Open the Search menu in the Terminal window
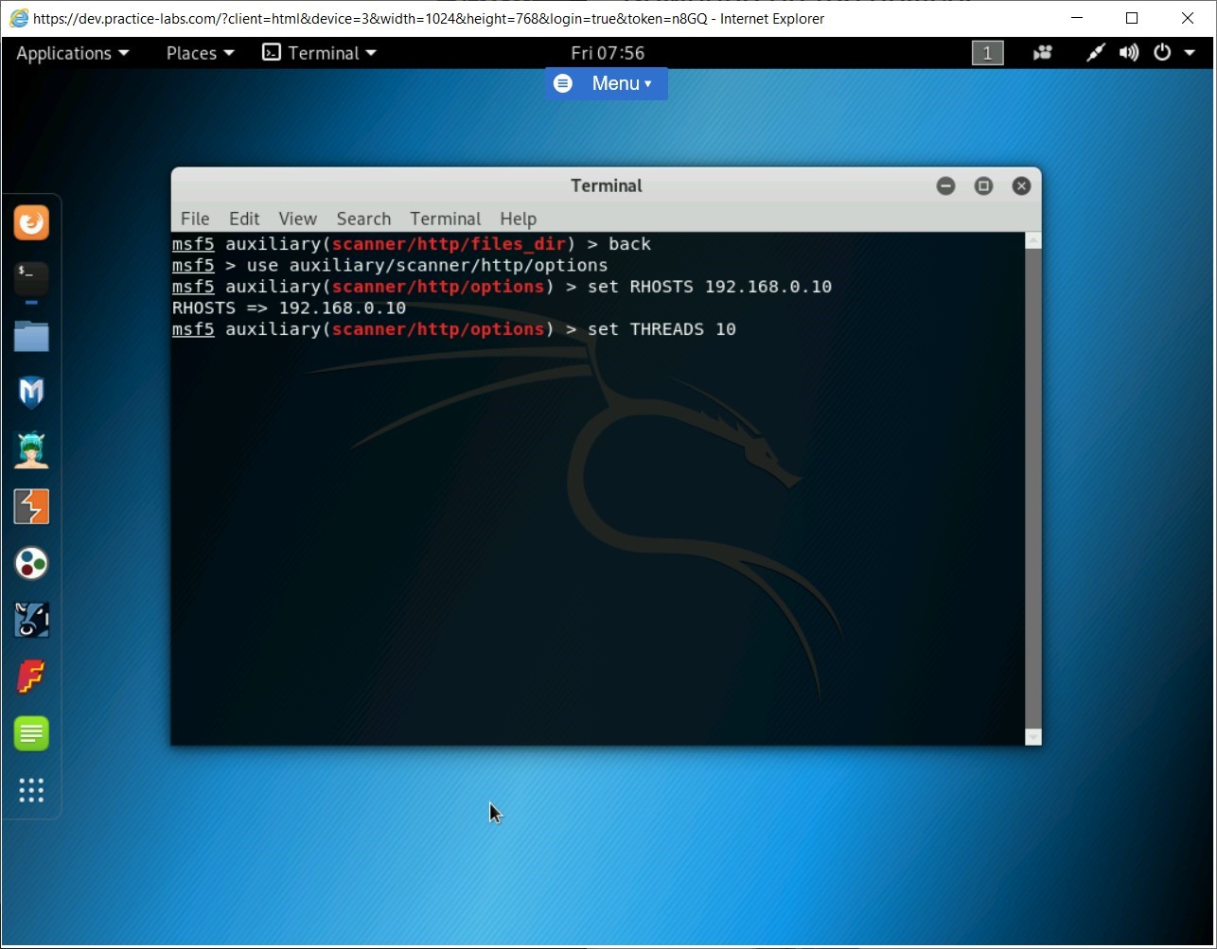The image size is (1217, 949). (x=363, y=219)
